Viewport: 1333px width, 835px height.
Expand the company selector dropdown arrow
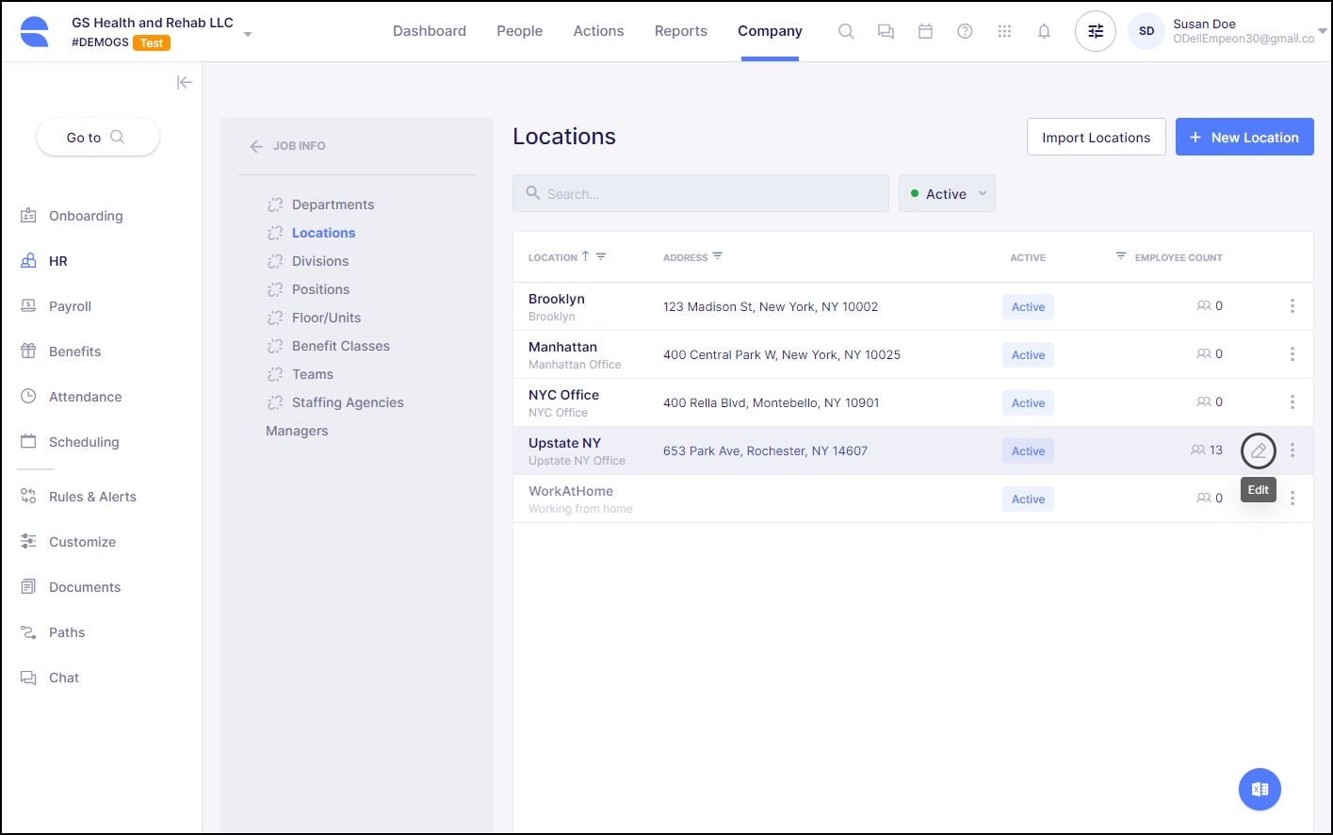tap(248, 34)
